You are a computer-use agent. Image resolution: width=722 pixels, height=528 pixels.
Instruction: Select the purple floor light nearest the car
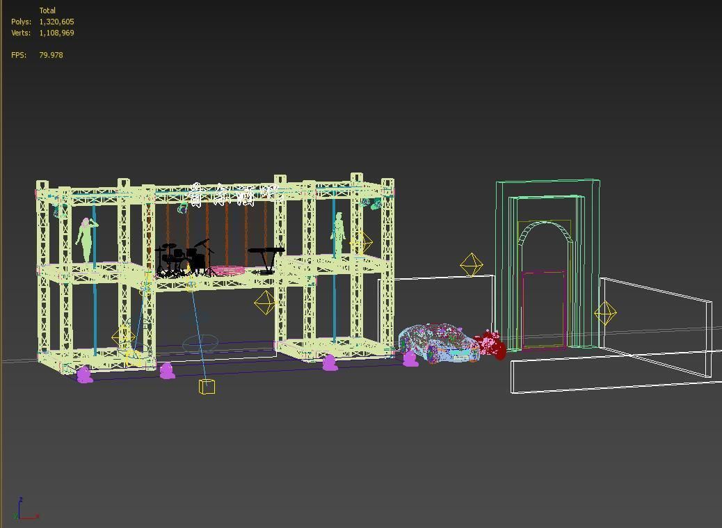tap(410, 358)
